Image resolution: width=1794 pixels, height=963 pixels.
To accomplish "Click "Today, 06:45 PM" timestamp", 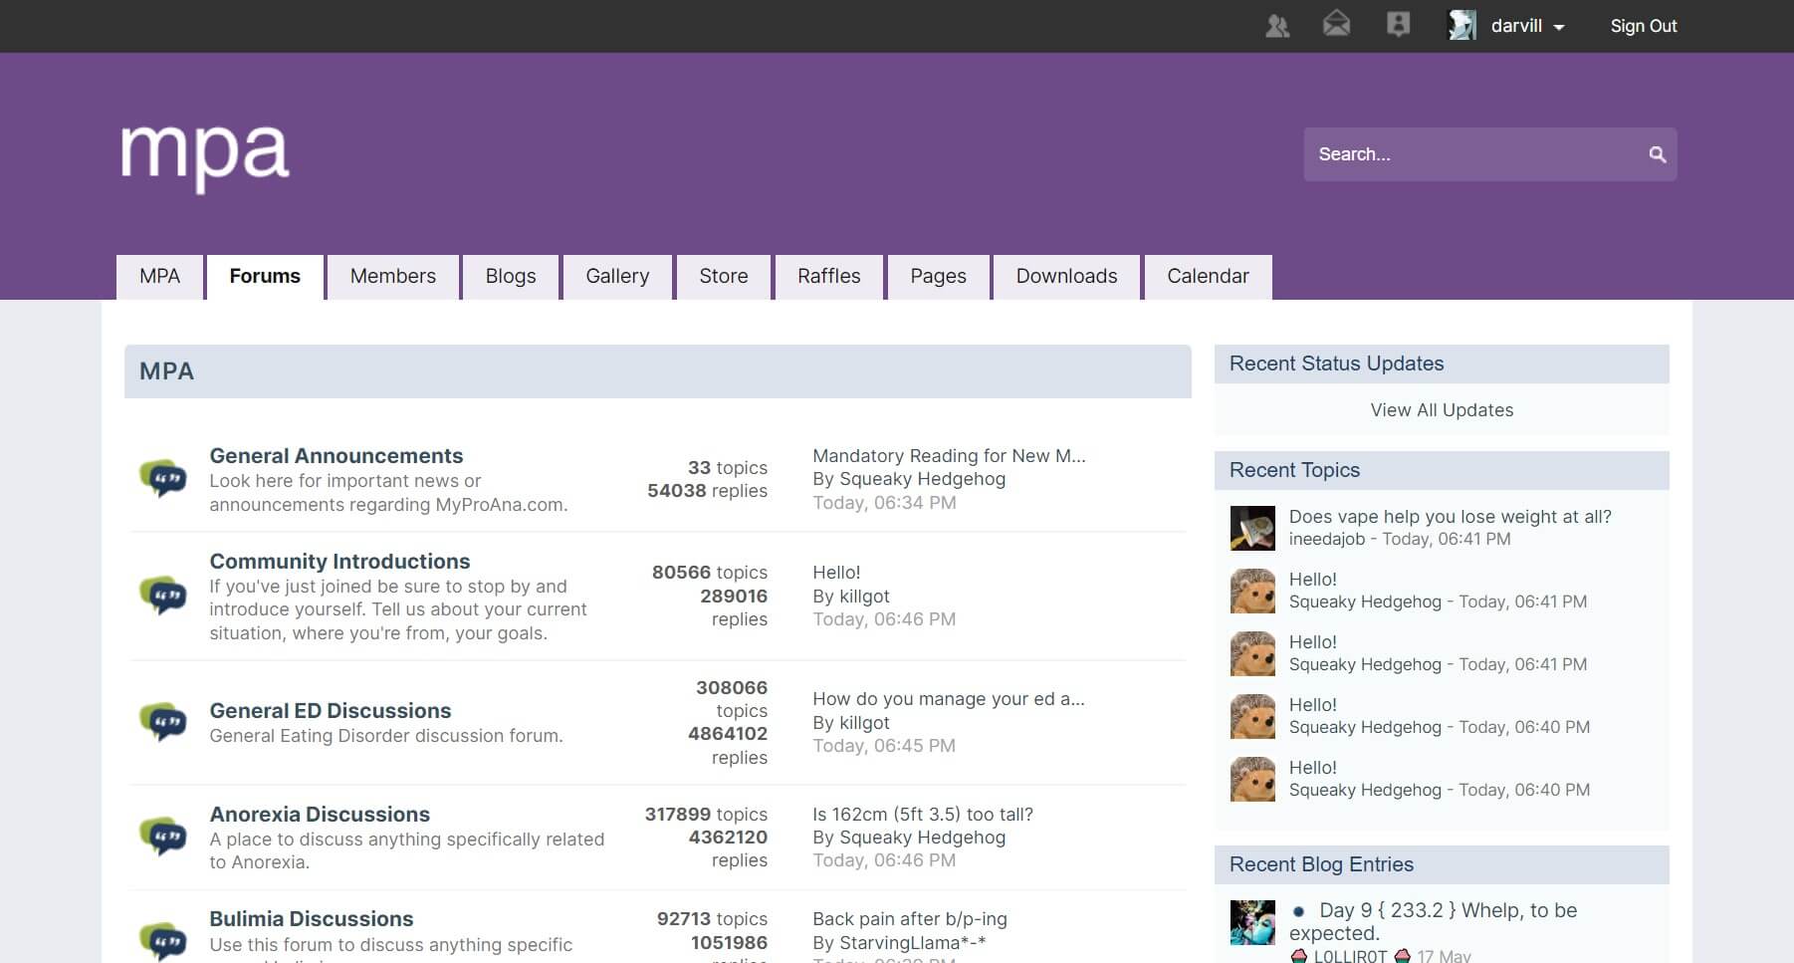I will pos(884,746).
